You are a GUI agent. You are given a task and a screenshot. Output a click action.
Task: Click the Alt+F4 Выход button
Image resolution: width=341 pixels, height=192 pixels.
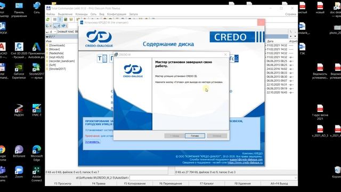pos(279,183)
